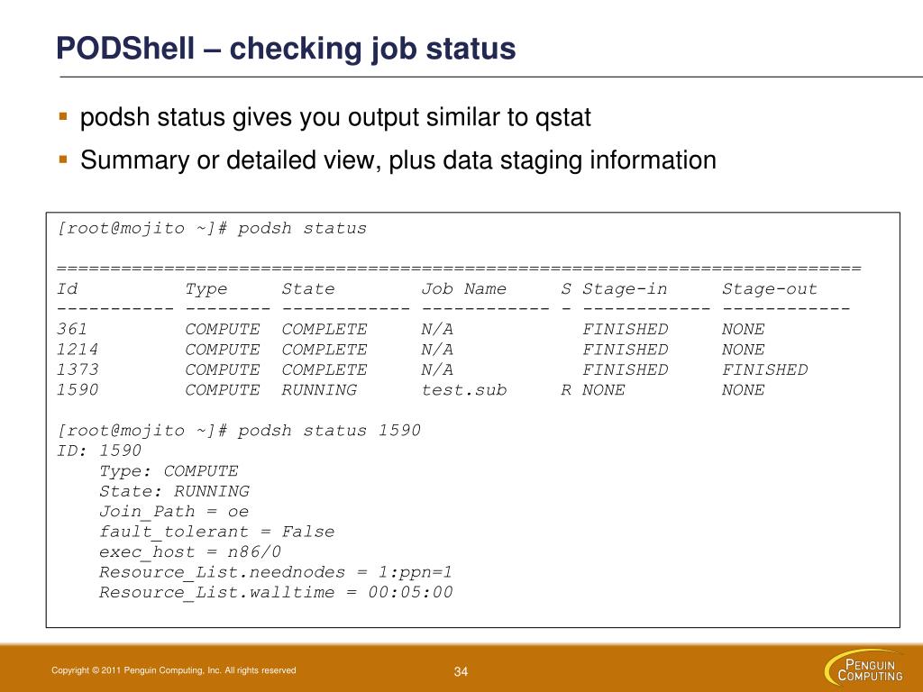Select the bullet starting 'Summary or detailed view'
The image size is (923, 692).
pyautogui.click(x=398, y=160)
